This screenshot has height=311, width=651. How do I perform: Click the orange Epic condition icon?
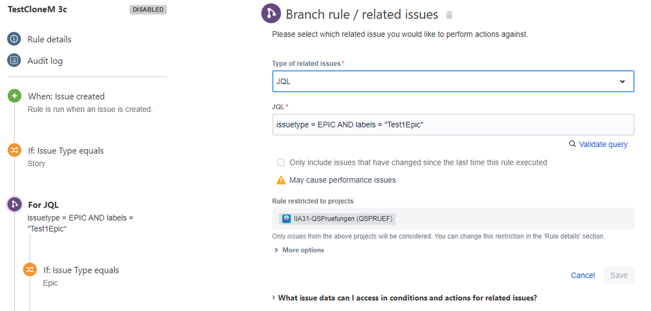(x=30, y=269)
